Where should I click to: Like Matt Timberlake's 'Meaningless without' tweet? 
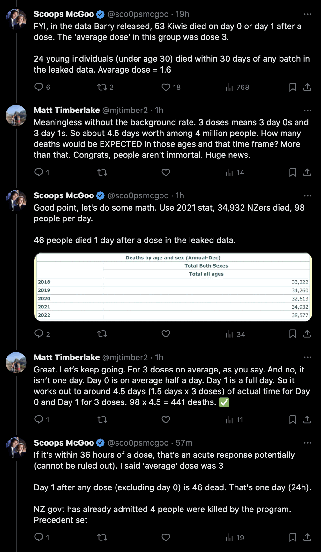point(166,172)
